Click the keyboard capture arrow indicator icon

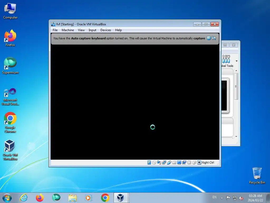tap(199, 163)
